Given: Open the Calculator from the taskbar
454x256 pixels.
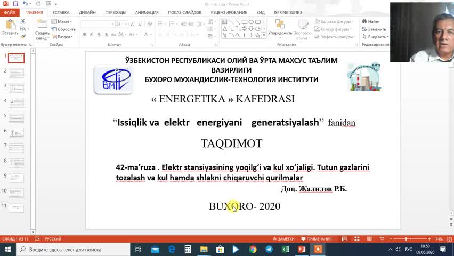Looking at the screenshot, I should point(188,249).
